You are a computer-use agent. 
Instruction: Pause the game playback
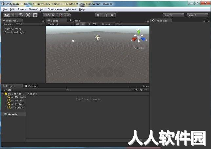[105, 15]
